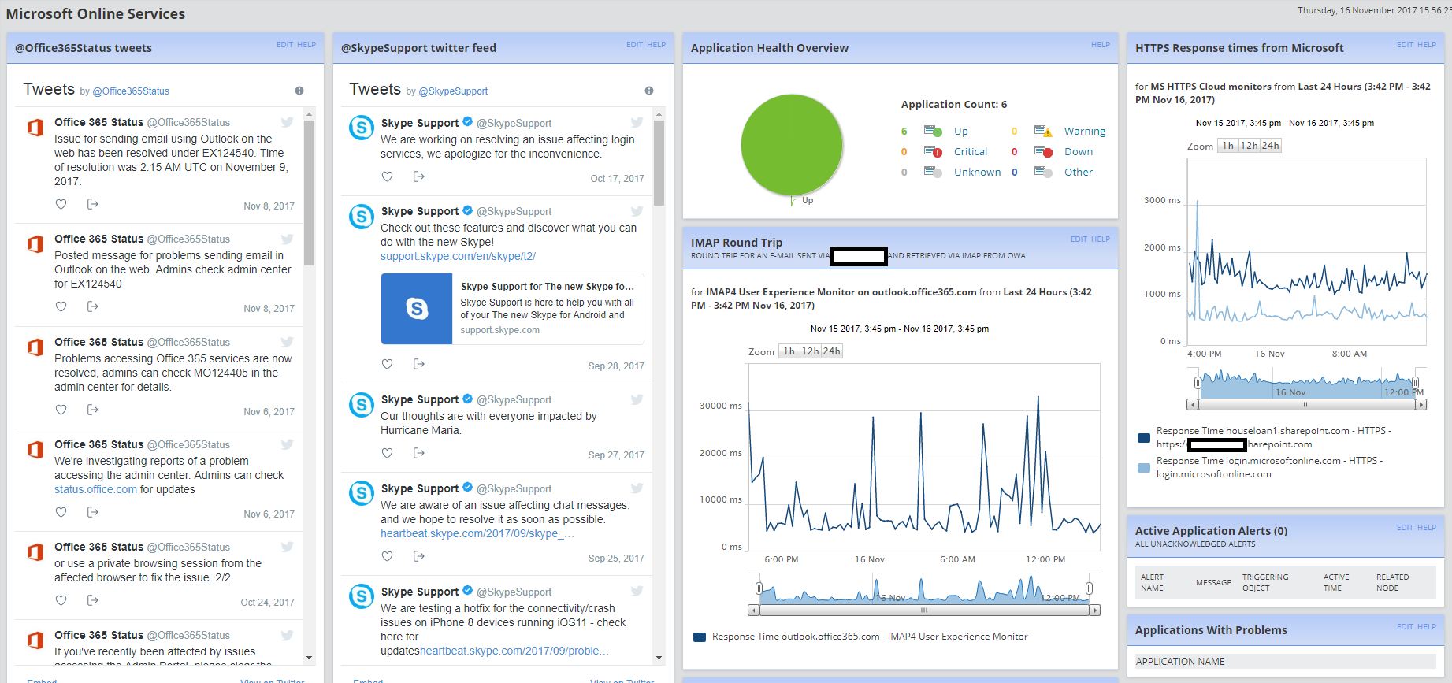
Task: Like the Outlook email issue resolved tweet
Action: click(x=61, y=204)
